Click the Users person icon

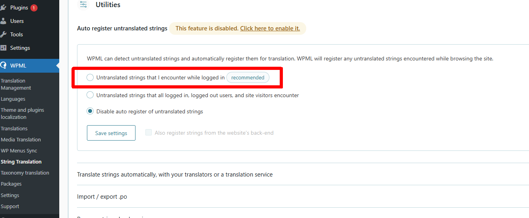[3, 21]
